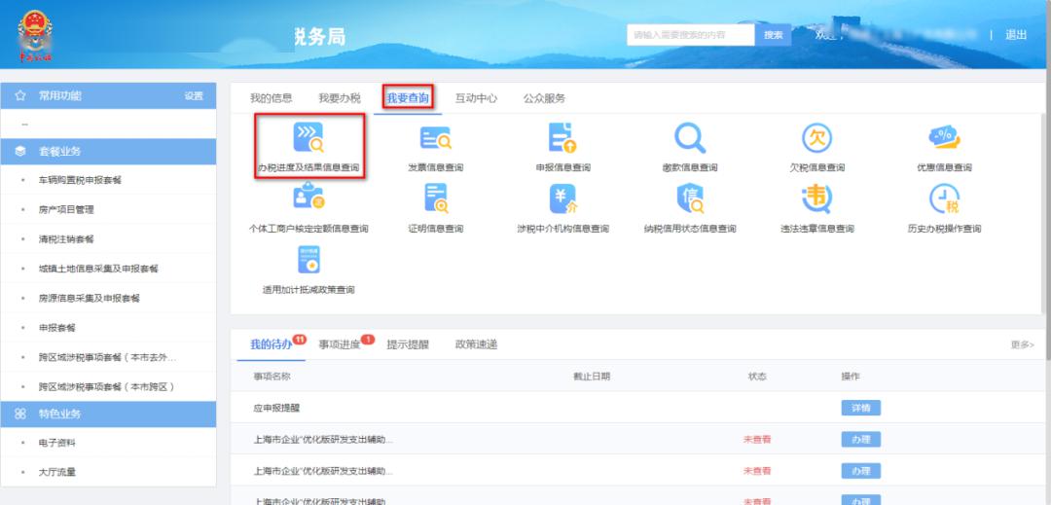1051x505 pixels.
Task: Click 退出 to log out
Action: click(1015, 35)
